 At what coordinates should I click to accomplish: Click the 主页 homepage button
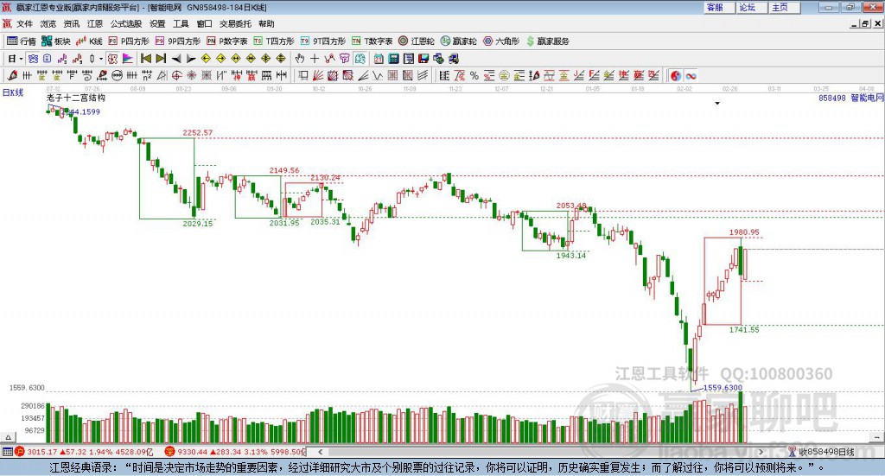(785, 7)
